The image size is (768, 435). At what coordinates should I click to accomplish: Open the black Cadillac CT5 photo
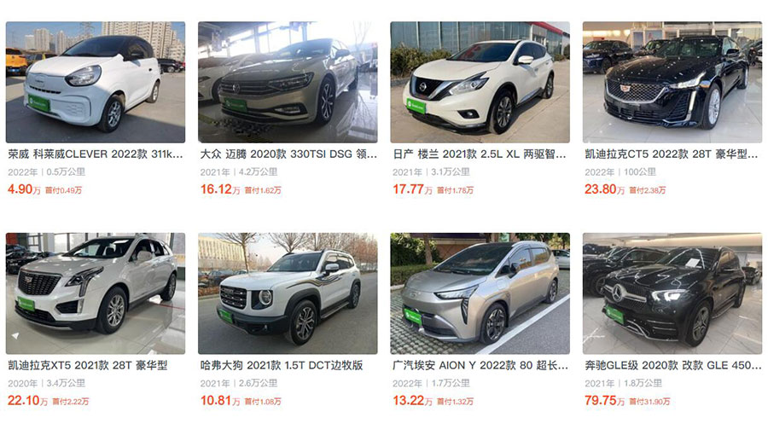tap(672, 82)
